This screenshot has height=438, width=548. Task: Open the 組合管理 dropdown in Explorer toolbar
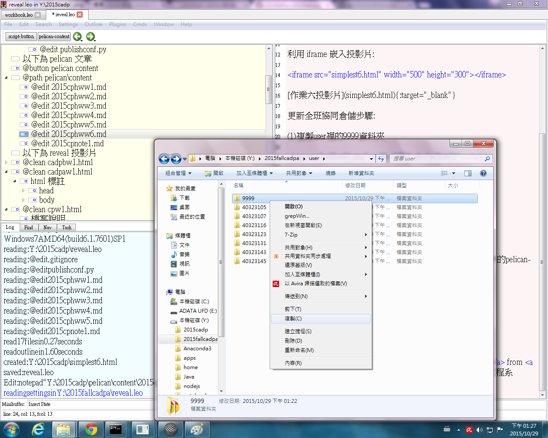tap(178, 173)
